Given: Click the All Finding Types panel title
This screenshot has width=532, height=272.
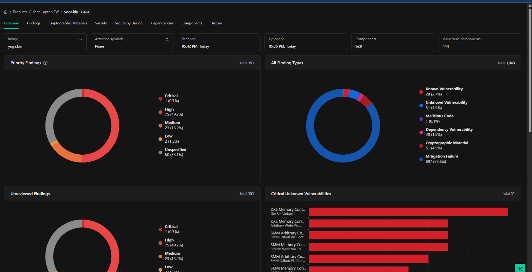Looking at the screenshot, I should (287, 63).
